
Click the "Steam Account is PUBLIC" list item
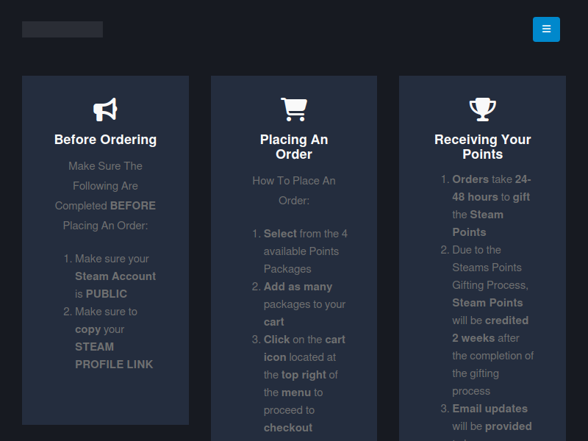click(115, 276)
